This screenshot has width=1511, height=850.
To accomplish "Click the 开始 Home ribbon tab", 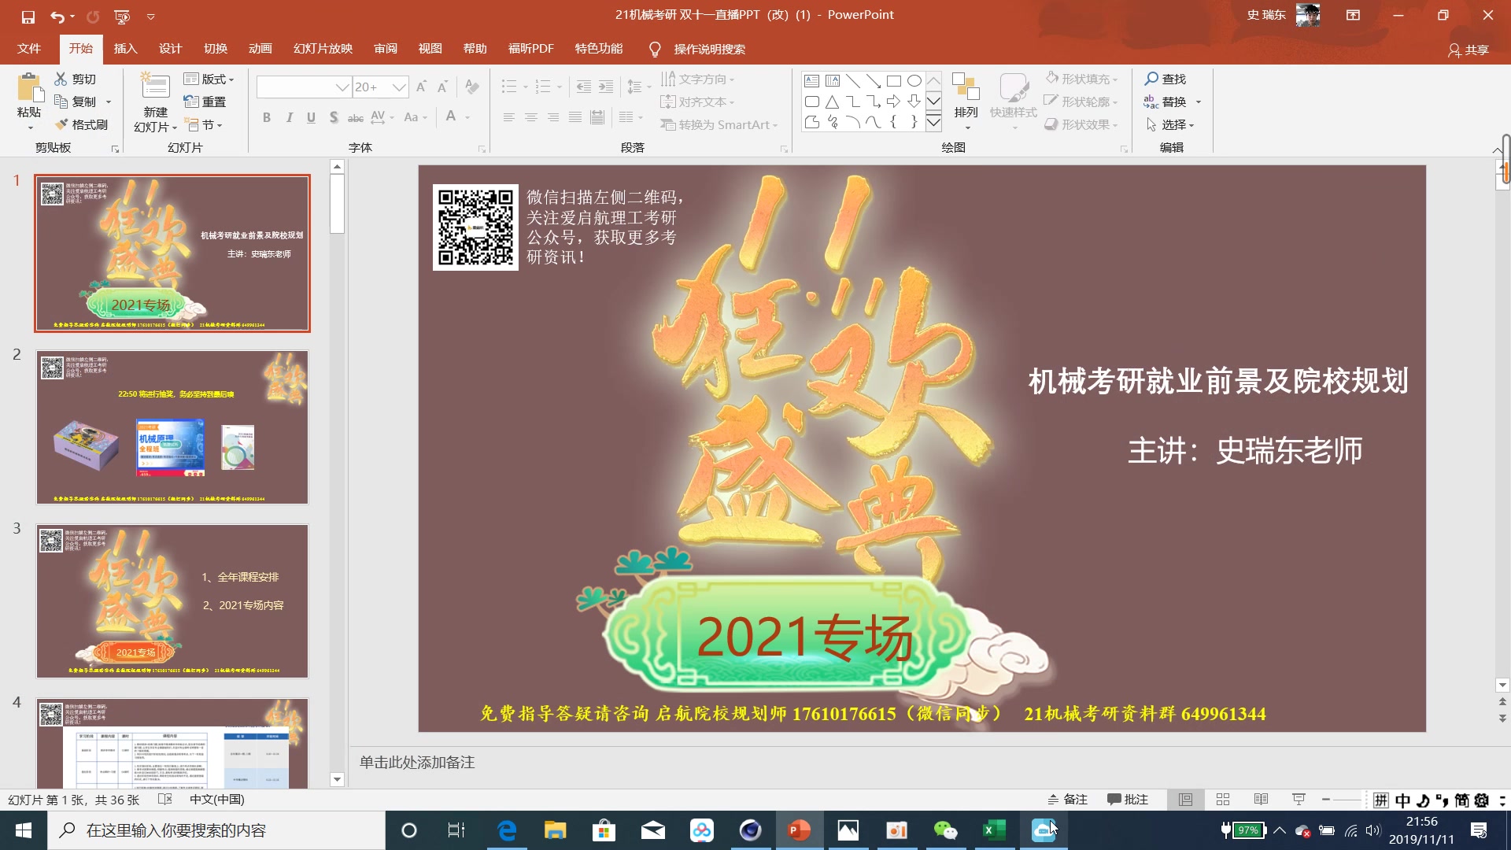I will coord(81,49).
